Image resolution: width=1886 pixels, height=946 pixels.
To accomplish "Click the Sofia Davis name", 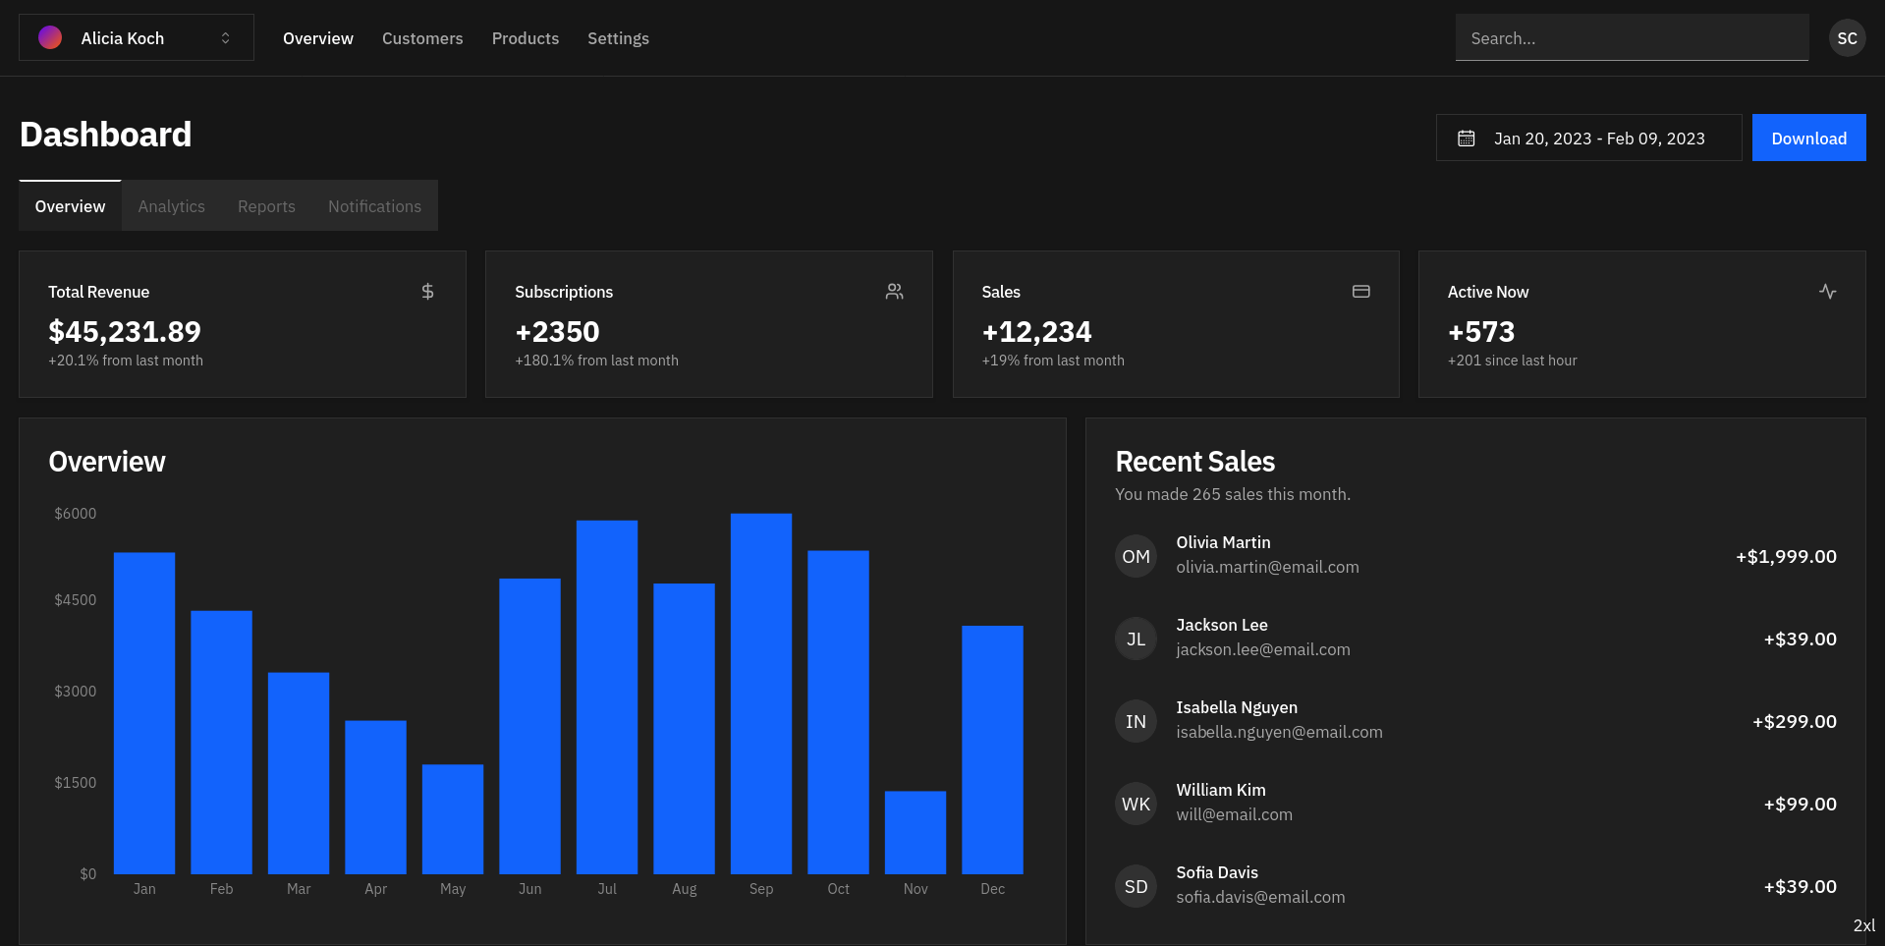I will [x=1217, y=872].
